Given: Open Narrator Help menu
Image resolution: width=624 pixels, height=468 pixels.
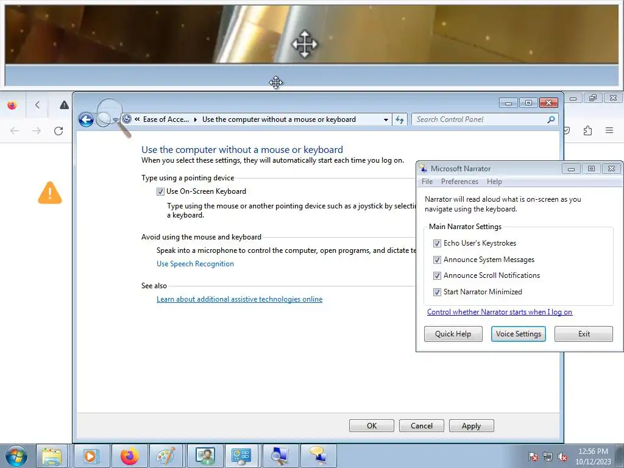Looking at the screenshot, I should click(494, 182).
